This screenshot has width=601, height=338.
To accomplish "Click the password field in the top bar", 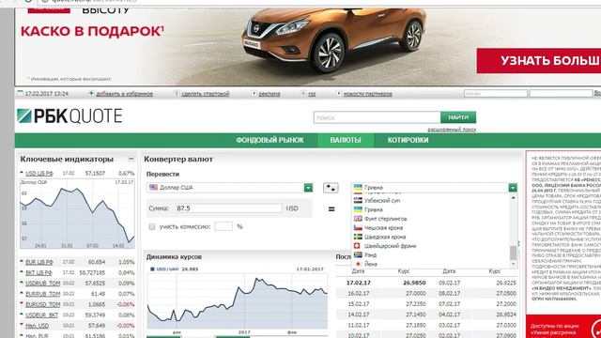I will point(561,93).
